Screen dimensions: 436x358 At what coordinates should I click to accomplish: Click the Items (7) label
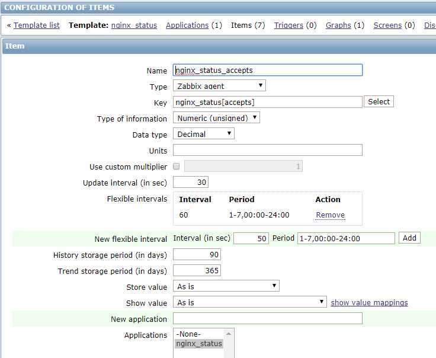point(248,25)
